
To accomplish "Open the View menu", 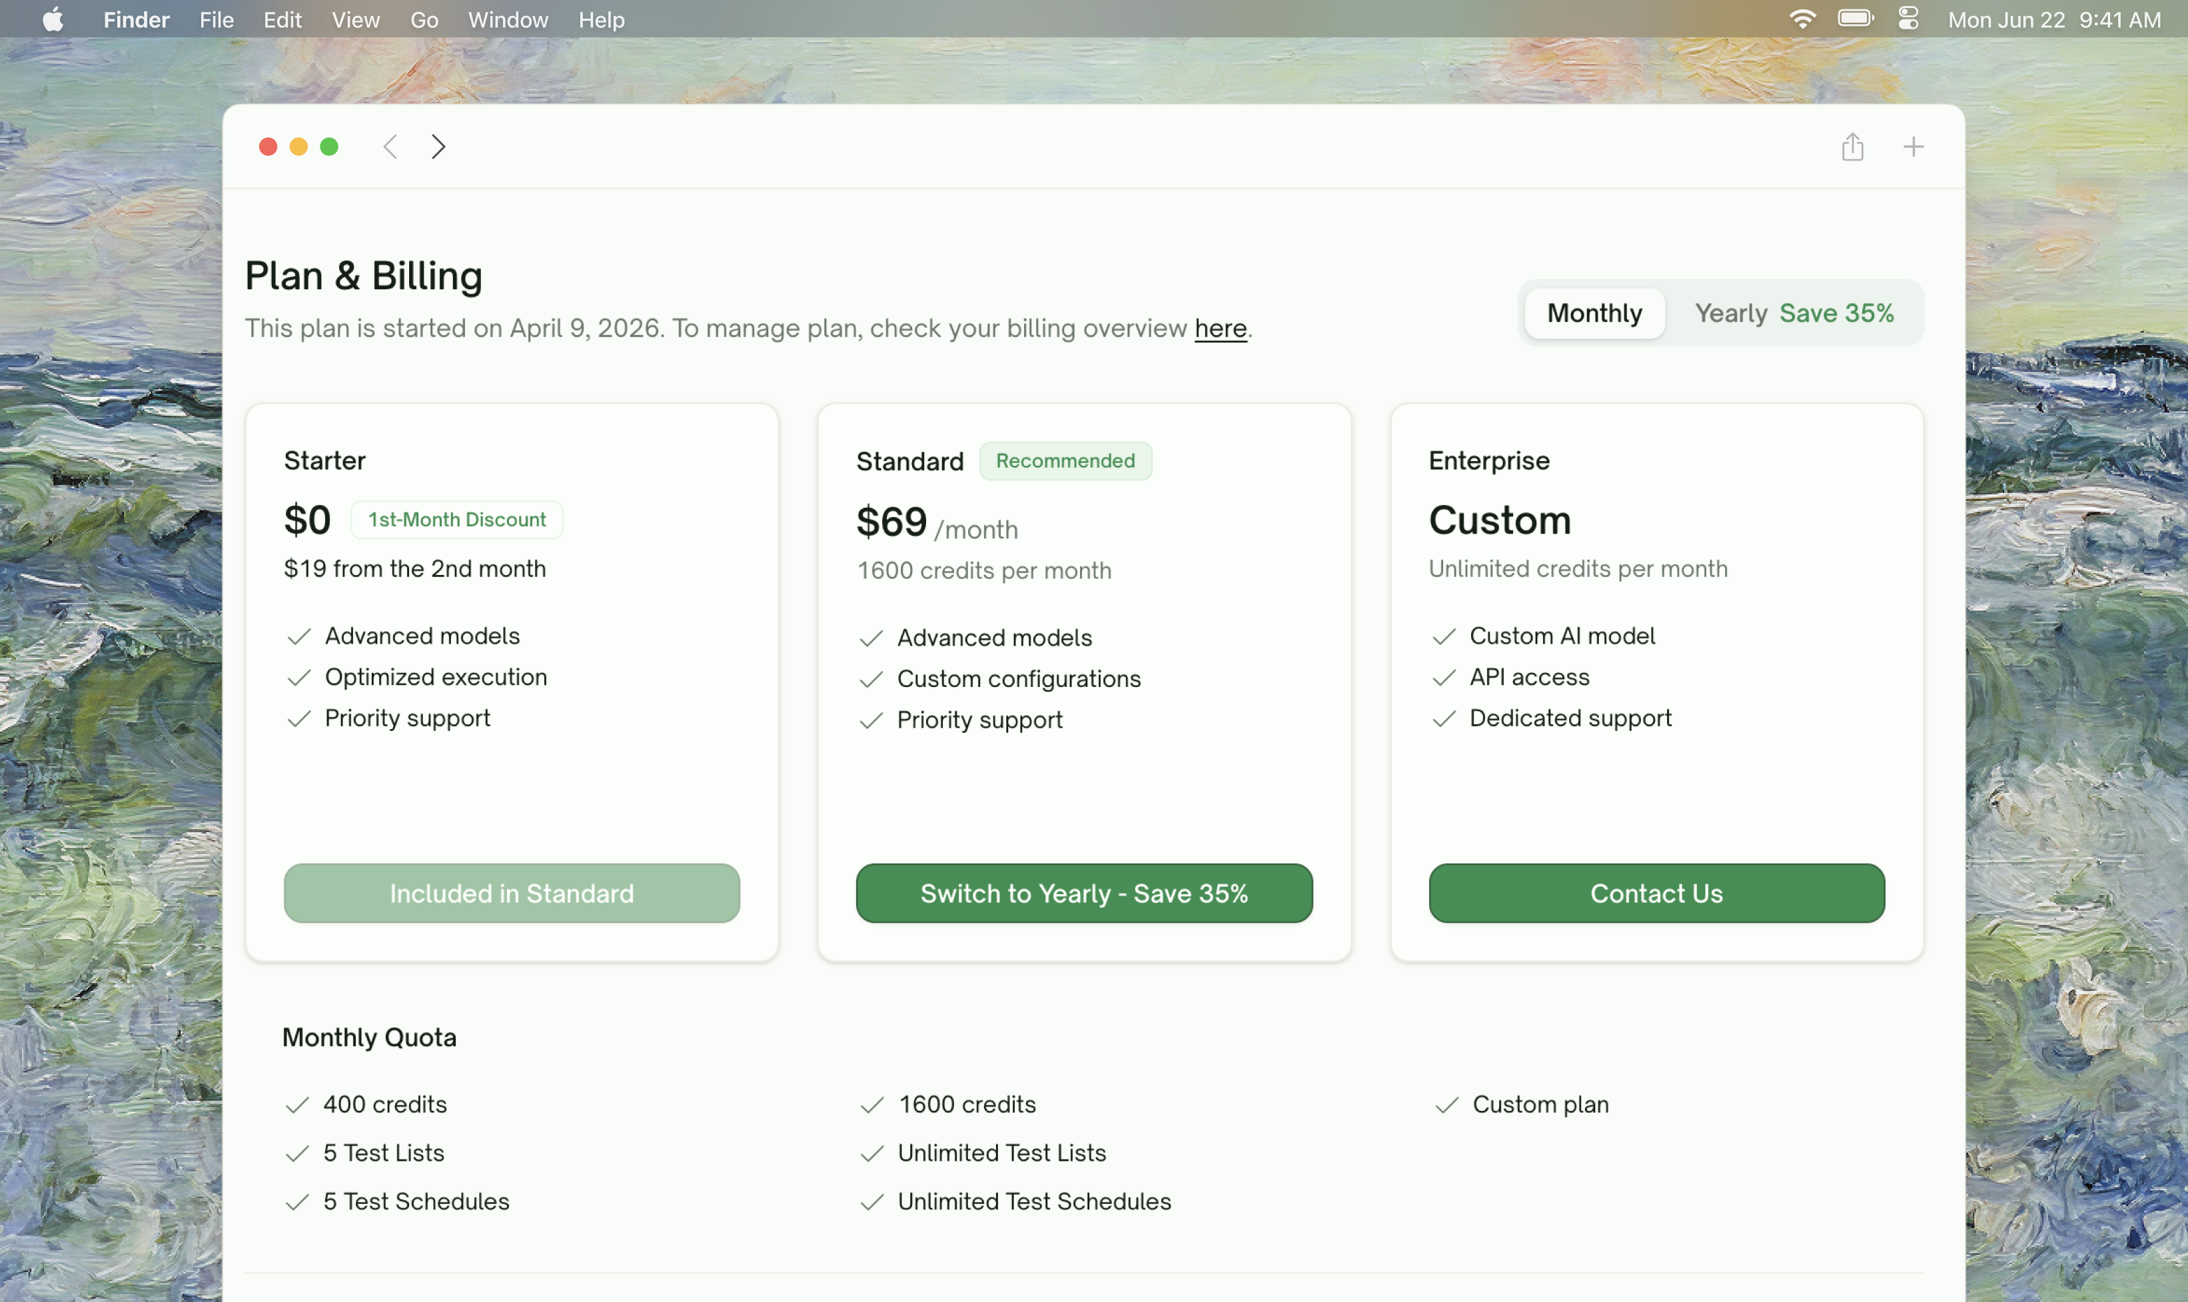I will [x=355, y=19].
